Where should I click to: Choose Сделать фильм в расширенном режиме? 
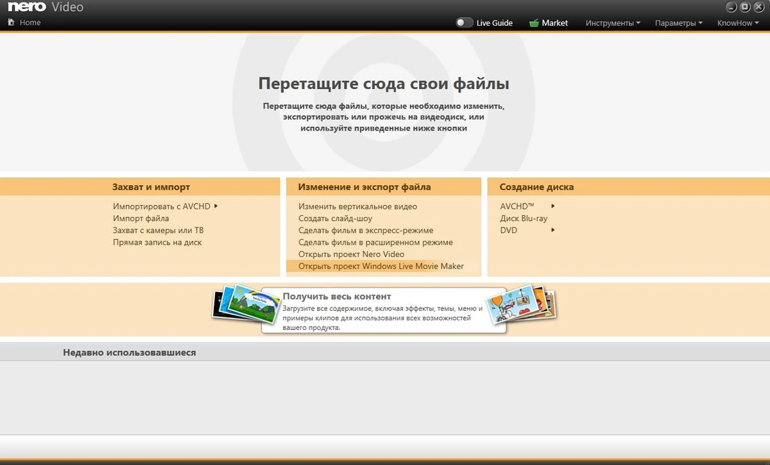375,242
